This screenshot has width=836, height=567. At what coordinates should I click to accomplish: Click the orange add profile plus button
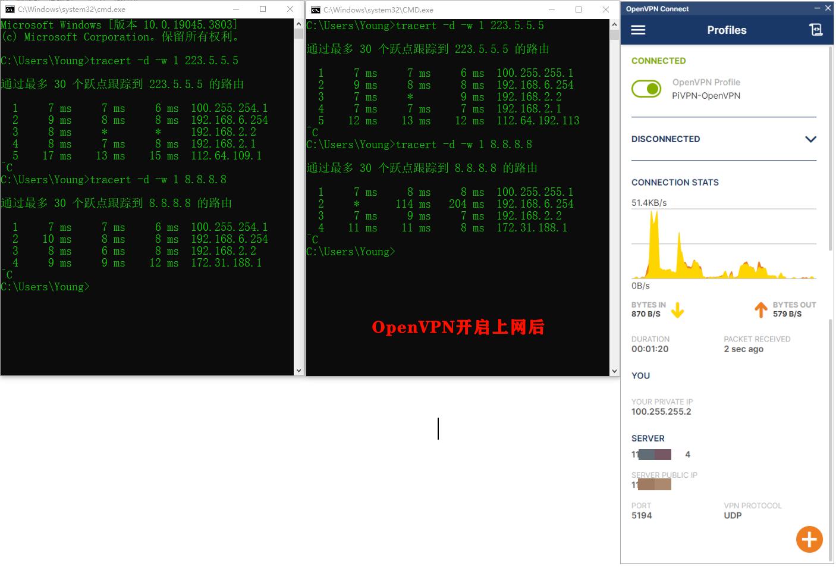click(x=809, y=540)
